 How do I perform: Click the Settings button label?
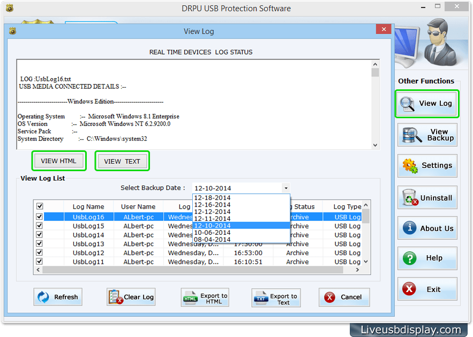[x=437, y=165]
